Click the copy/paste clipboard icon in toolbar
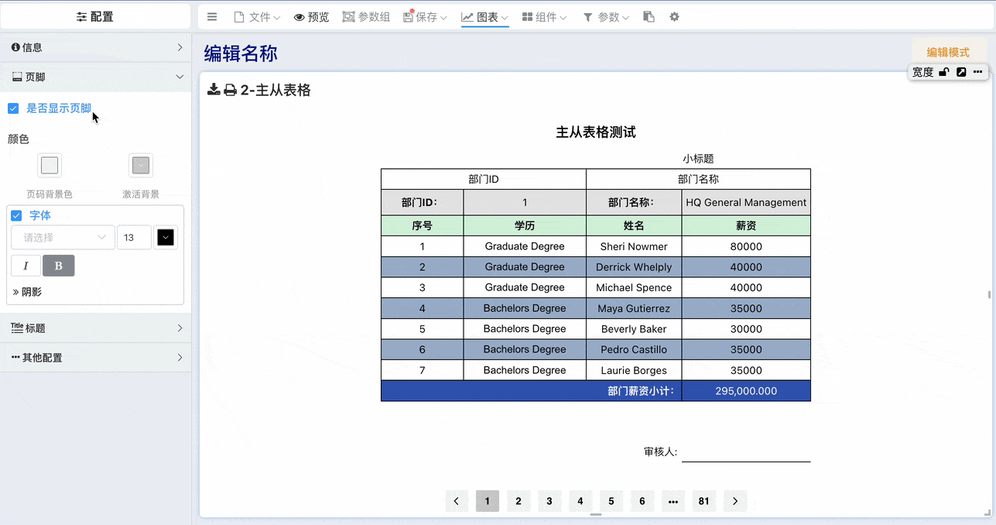The image size is (996, 525). (649, 17)
